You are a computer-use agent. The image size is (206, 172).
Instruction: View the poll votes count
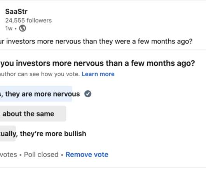click(9, 154)
